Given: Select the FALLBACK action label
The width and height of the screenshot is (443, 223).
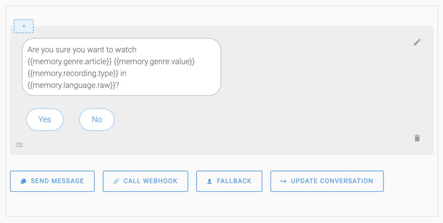Looking at the screenshot, I should pyautogui.click(x=234, y=181).
